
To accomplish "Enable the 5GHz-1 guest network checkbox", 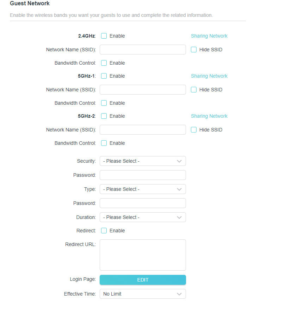I will 104,76.
